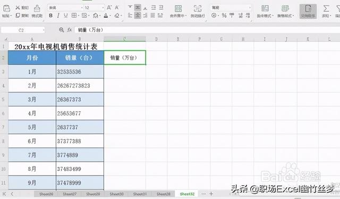The width and height of the screenshot is (340, 199).
Task: Select cell C2 销量（万台）
Action: click(125, 58)
